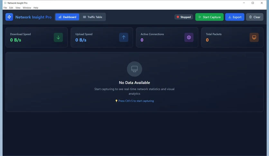Image resolution: width=269 pixels, height=156 pixels.
Task: Minimize the Network Insight Pro window
Action: 244,3
